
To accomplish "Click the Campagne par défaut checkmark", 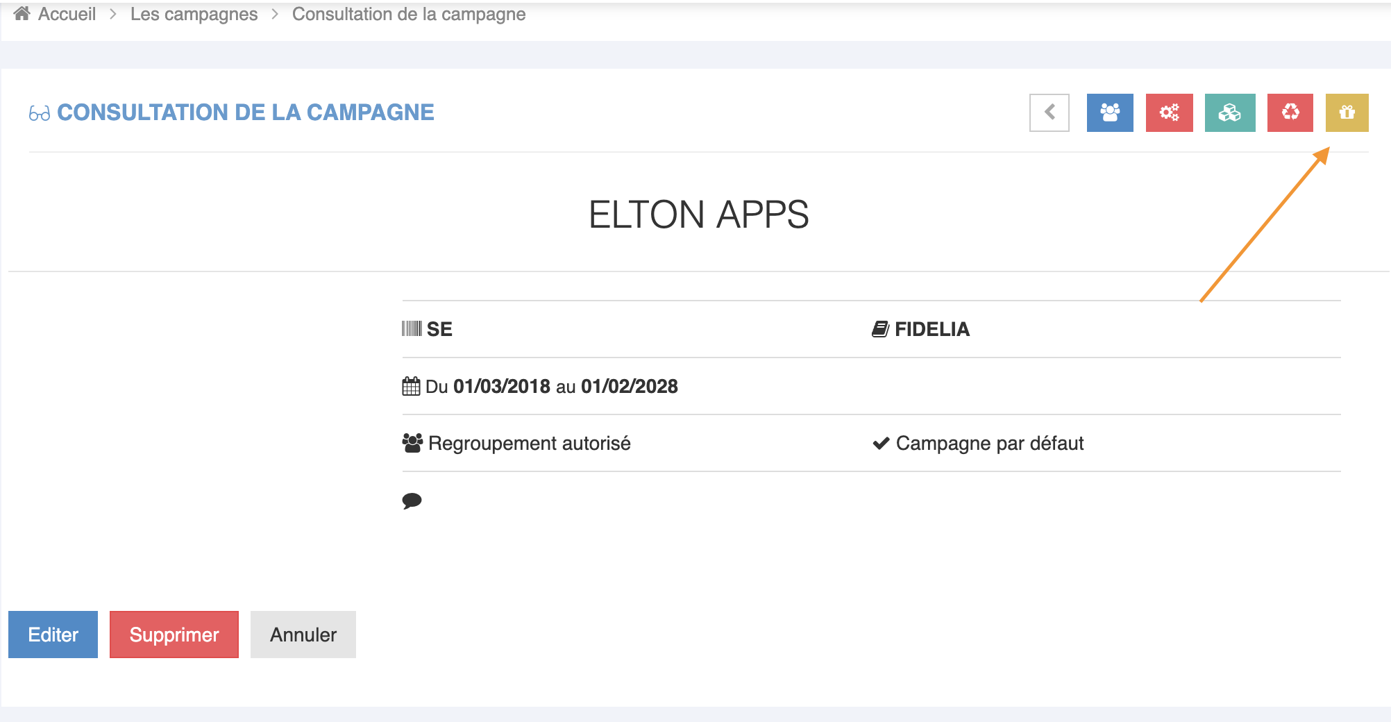I will [881, 443].
